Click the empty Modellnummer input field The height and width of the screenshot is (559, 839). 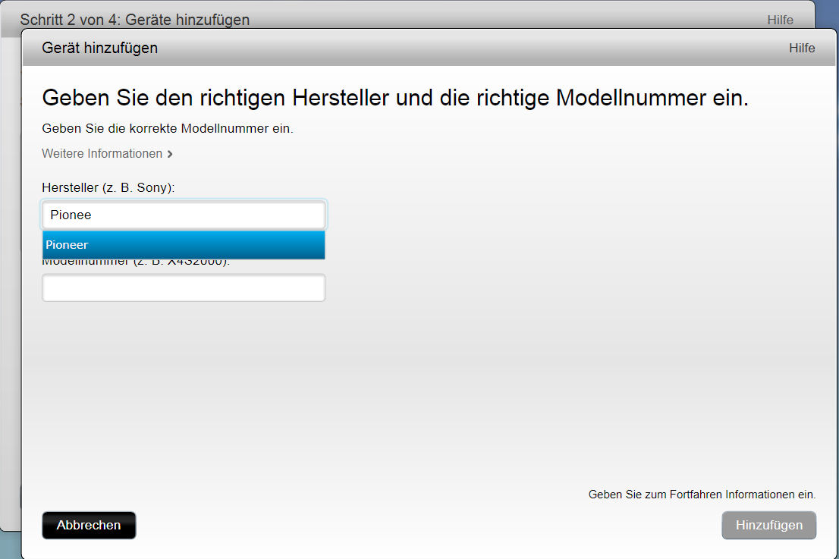point(183,288)
